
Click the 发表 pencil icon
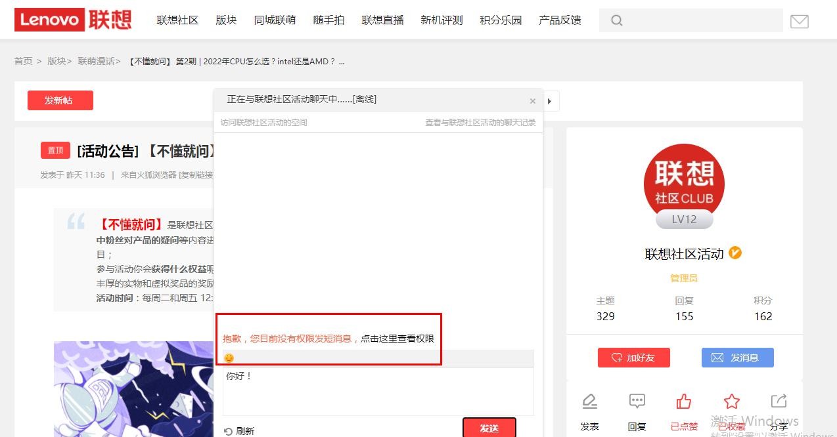coord(589,401)
